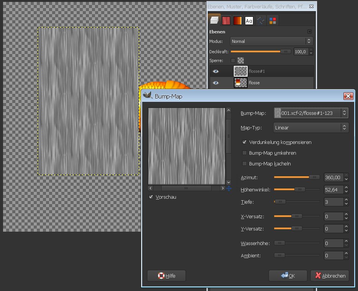Click the preview navigation cross icon
358x291 pixels.
point(229,188)
